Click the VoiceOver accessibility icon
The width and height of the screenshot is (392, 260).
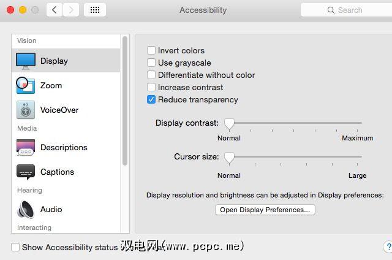click(x=26, y=110)
